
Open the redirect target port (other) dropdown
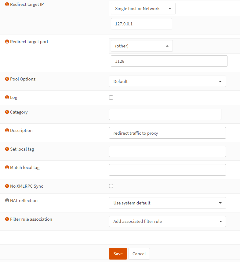coord(142,46)
